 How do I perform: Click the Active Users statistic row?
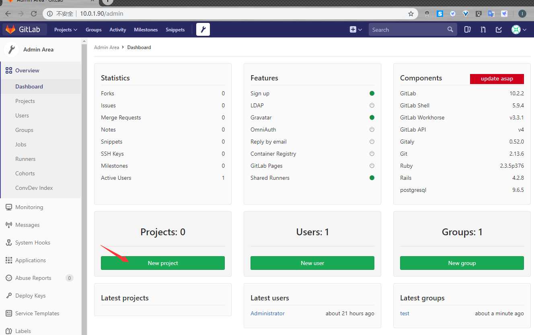[163, 178]
